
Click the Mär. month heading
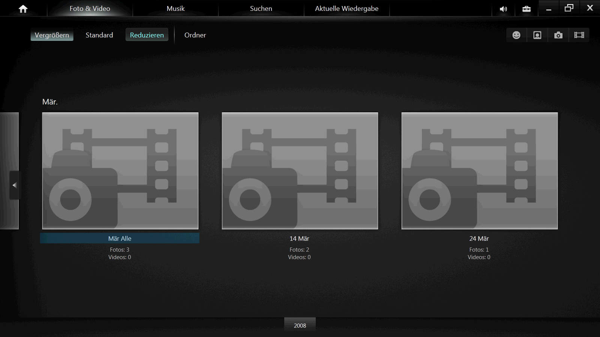tap(50, 102)
